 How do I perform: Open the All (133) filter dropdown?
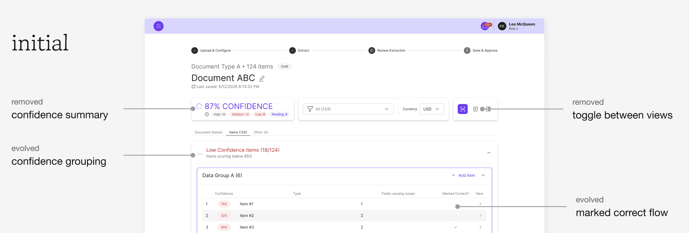coord(348,109)
